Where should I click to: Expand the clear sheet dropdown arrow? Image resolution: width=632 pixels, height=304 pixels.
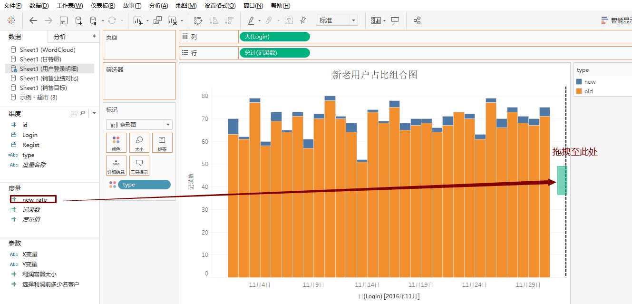point(182,21)
